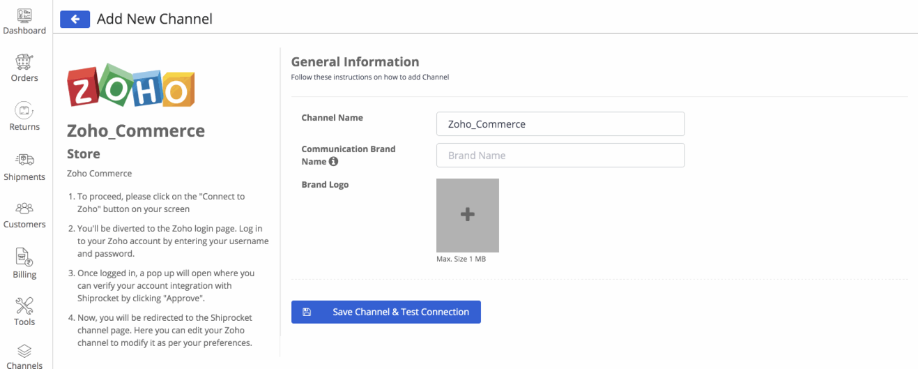This screenshot has width=918, height=369.
Task: Click the Billing menu label
Action: point(24,275)
